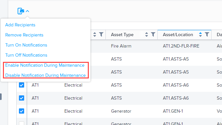Sort by Asset/Location column arrows
The height and width of the screenshot is (125, 222).
pyautogui.click(x=200, y=35)
